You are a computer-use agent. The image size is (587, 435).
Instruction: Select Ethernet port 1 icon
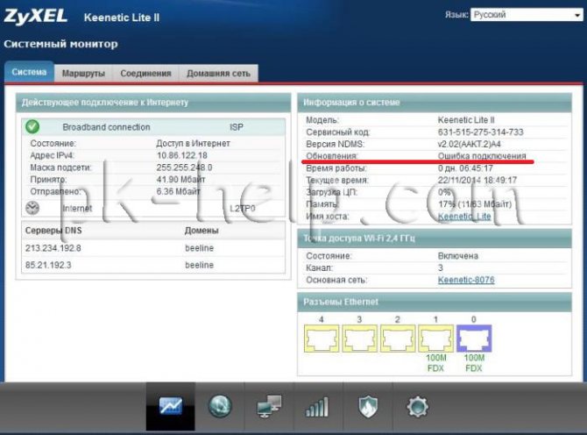[x=435, y=339]
